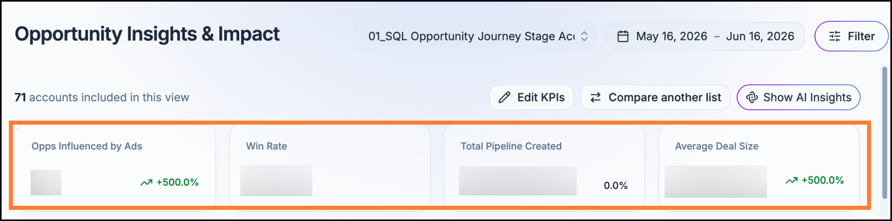Select the Jun 16, 2026 end date
892x221 pixels.
pos(760,36)
